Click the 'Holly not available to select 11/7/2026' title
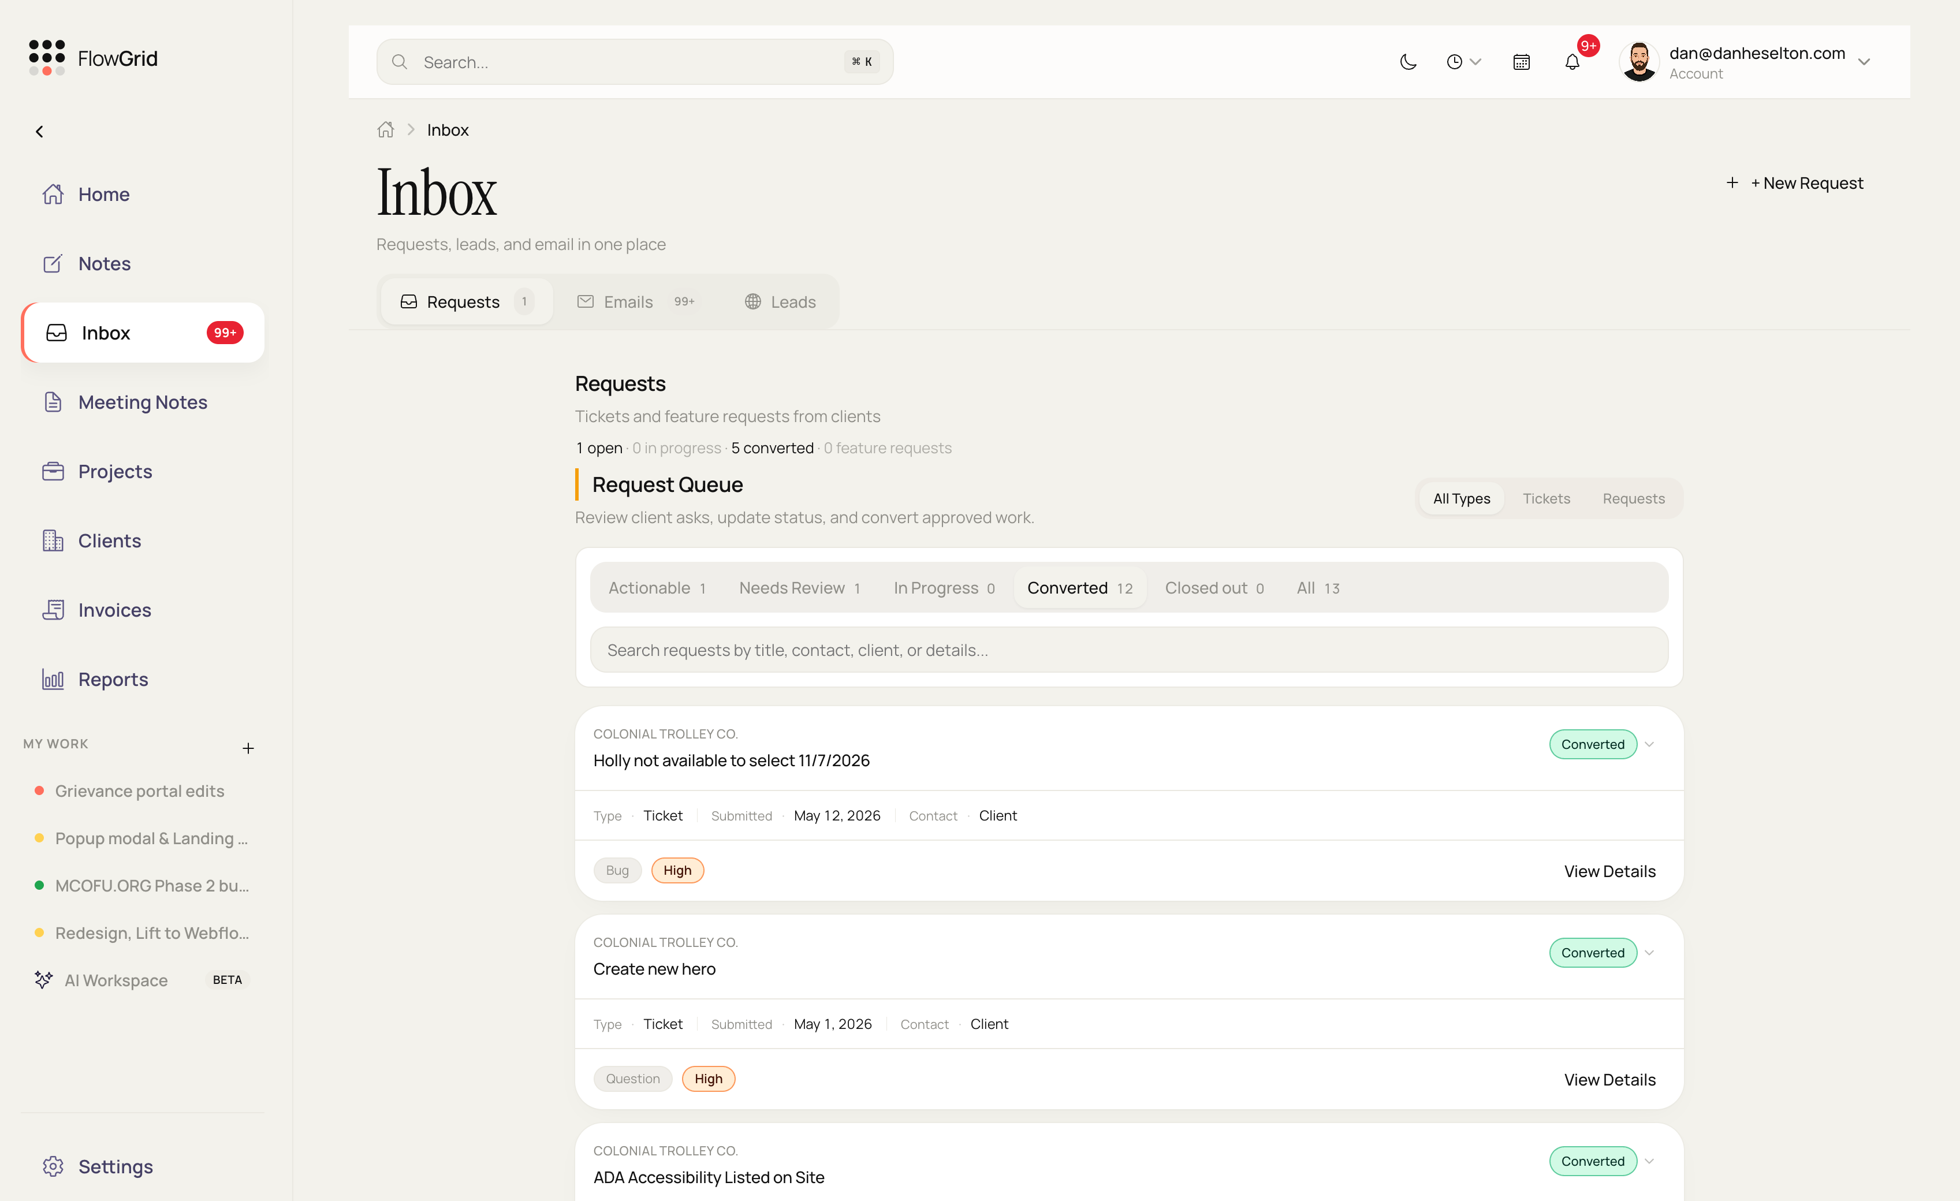This screenshot has height=1201, width=1960. (731, 760)
